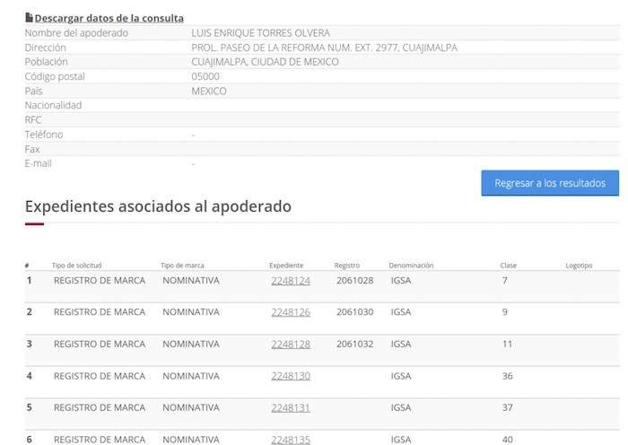
Task: Open expediente 2248128
Action: pos(291,345)
